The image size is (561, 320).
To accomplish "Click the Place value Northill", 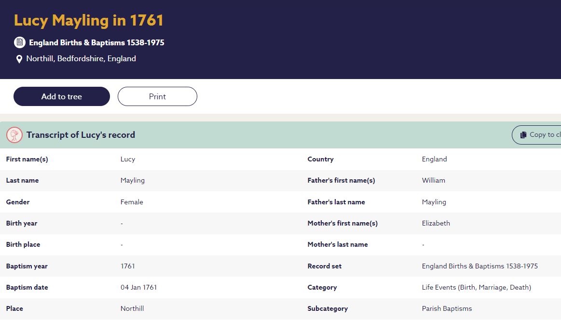I will click(132, 308).
